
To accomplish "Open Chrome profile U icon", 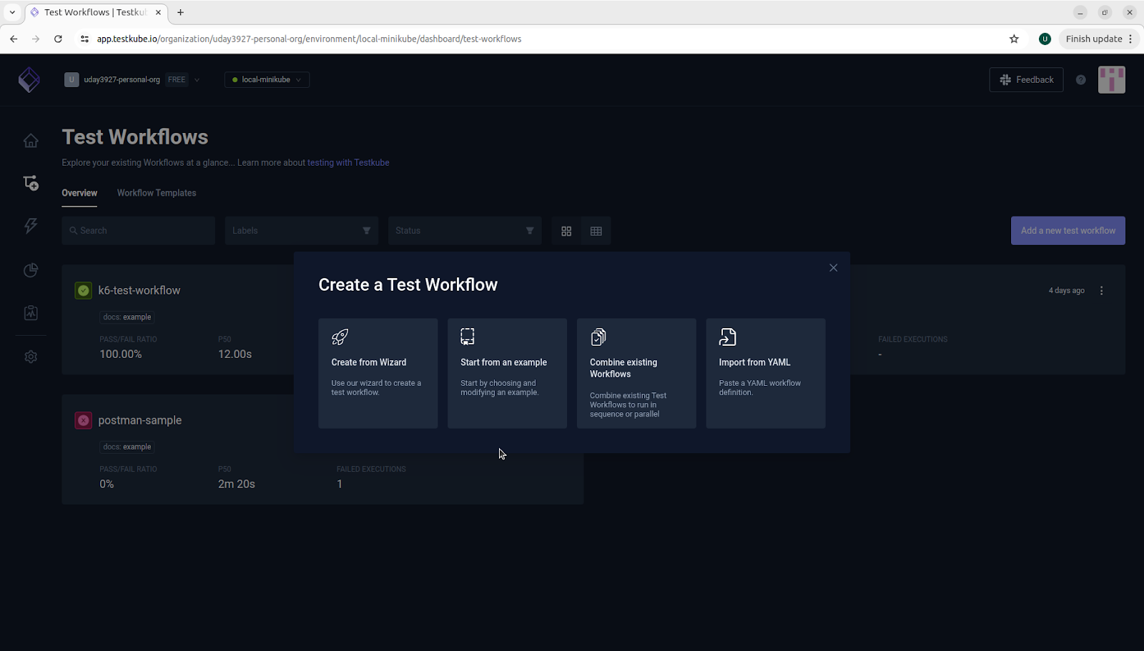I will (x=1045, y=39).
